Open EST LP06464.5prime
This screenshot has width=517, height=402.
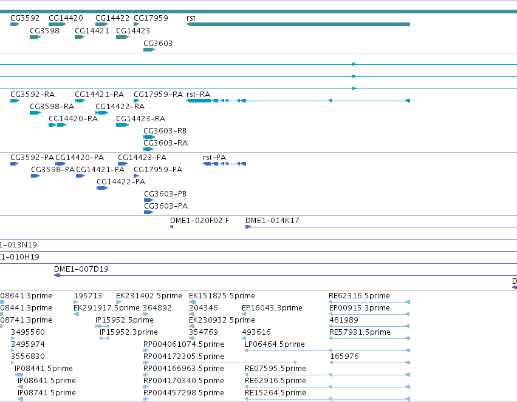275,345
